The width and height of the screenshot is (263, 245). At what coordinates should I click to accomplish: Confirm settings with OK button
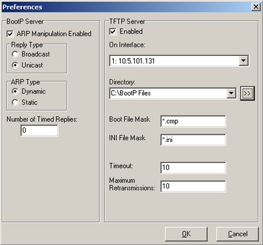click(x=186, y=234)
